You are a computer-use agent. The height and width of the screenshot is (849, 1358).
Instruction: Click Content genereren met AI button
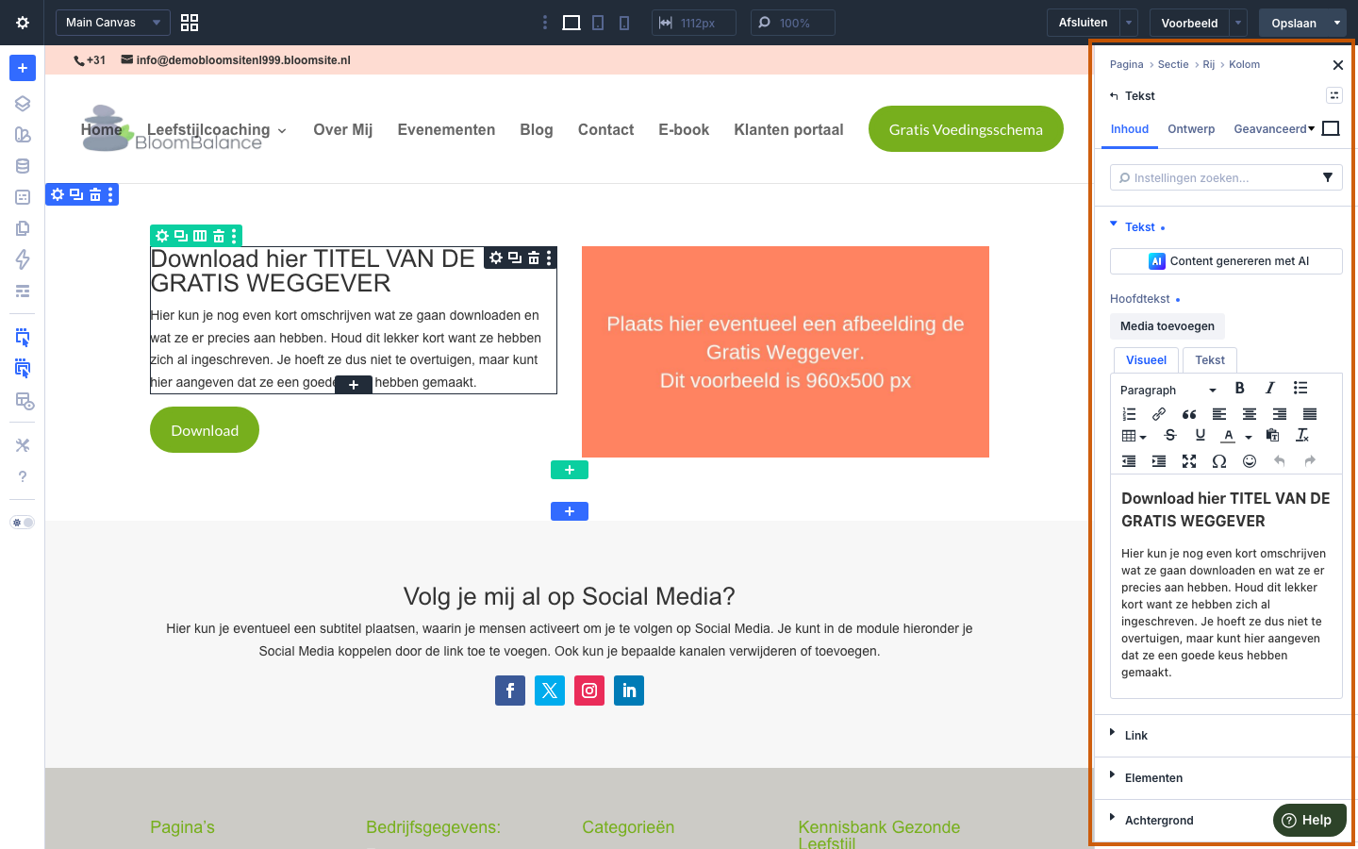(1226, 261)
